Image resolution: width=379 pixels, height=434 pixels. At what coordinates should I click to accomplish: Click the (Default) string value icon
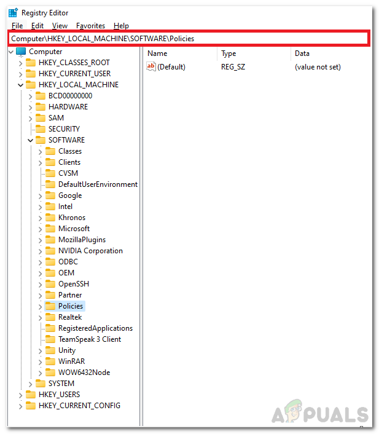151,67
